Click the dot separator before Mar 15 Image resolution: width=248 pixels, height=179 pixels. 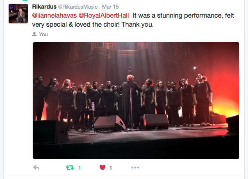[x=100, y=7]
